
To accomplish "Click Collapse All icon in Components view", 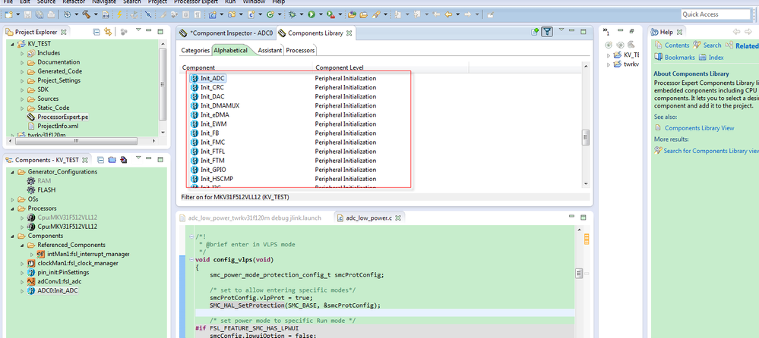I will (101, 160).
